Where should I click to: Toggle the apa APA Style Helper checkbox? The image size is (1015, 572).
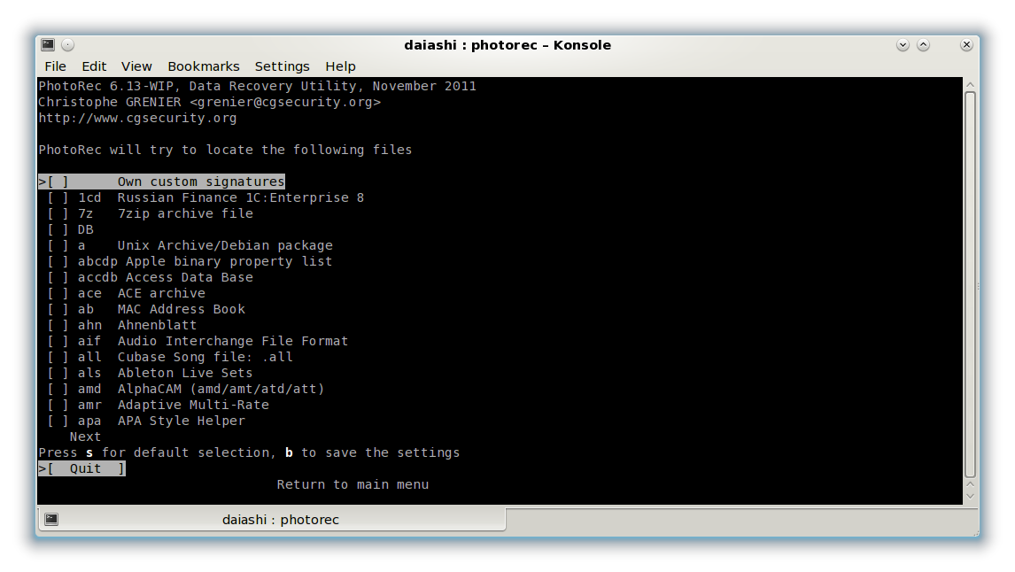coord(58,421)
